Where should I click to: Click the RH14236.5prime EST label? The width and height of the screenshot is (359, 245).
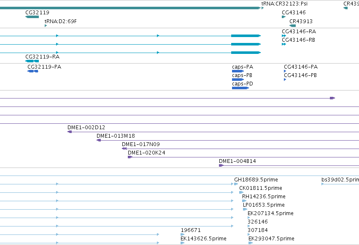coord(264,197)
